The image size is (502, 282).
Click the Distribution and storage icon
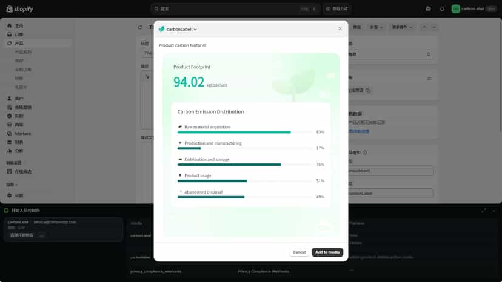coord(180,159)
